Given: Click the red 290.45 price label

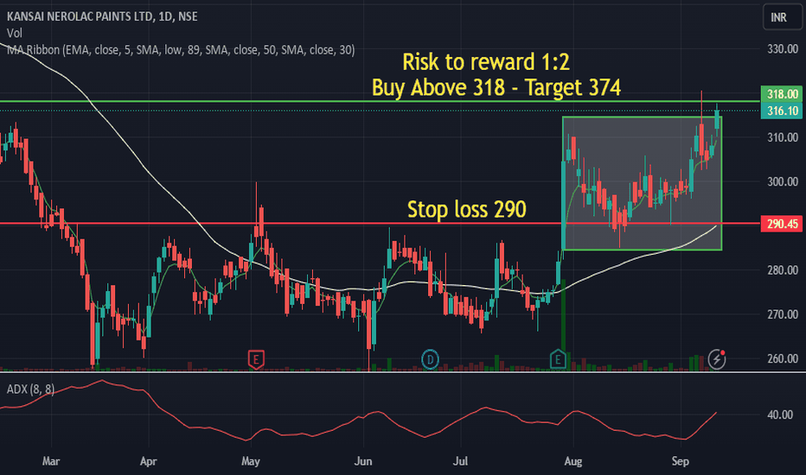Looking at the screenshot, I should click(x=781, y=224).
